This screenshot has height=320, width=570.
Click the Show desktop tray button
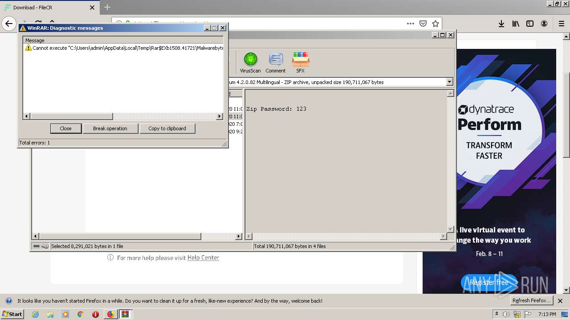pyautogui.click(x=565, y=314)
